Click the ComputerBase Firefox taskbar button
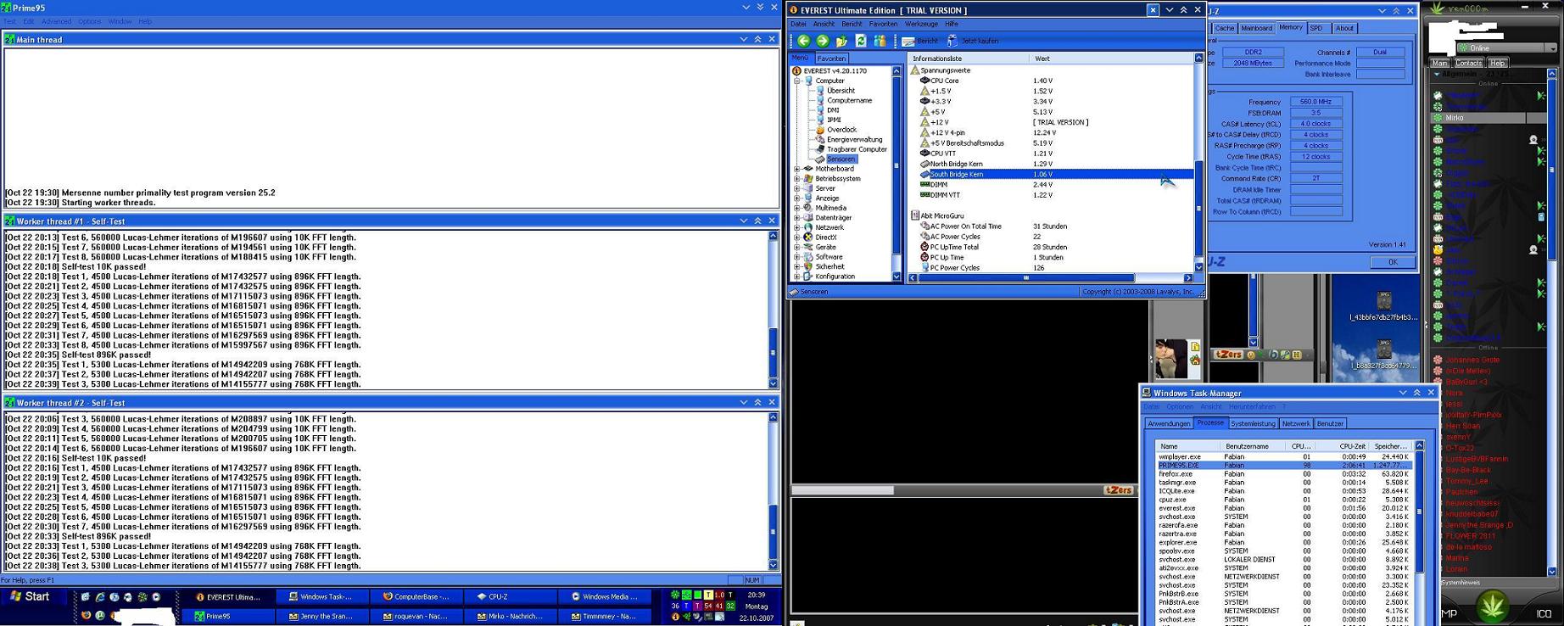The height and width of the screenshot is (626, 1564). (x=416, y=596)
